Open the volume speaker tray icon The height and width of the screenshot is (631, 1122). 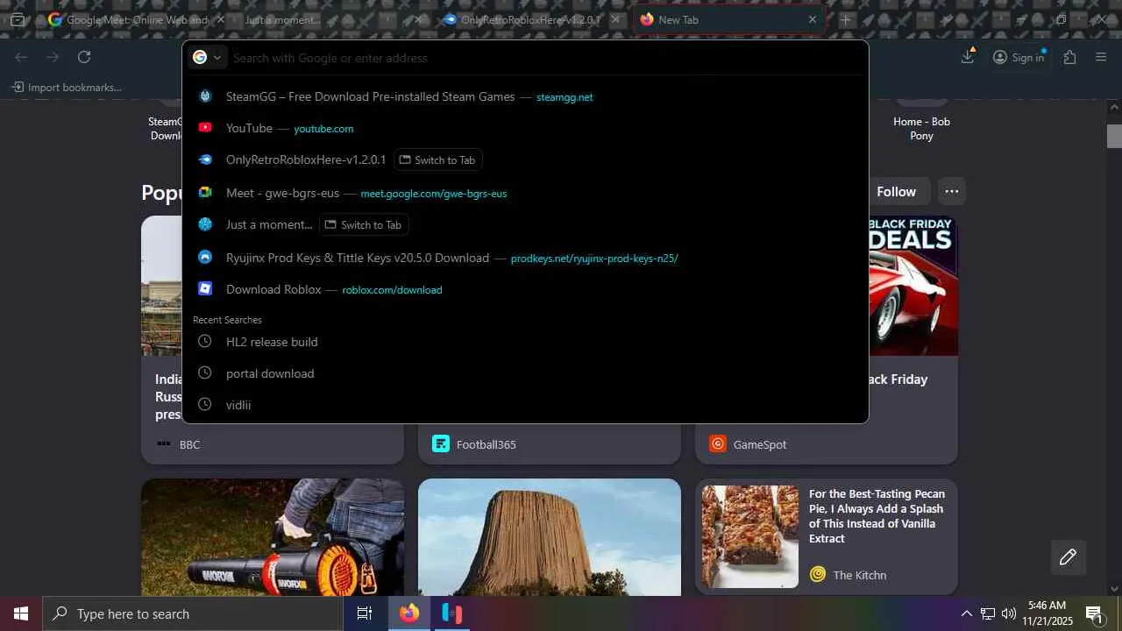1009,613
